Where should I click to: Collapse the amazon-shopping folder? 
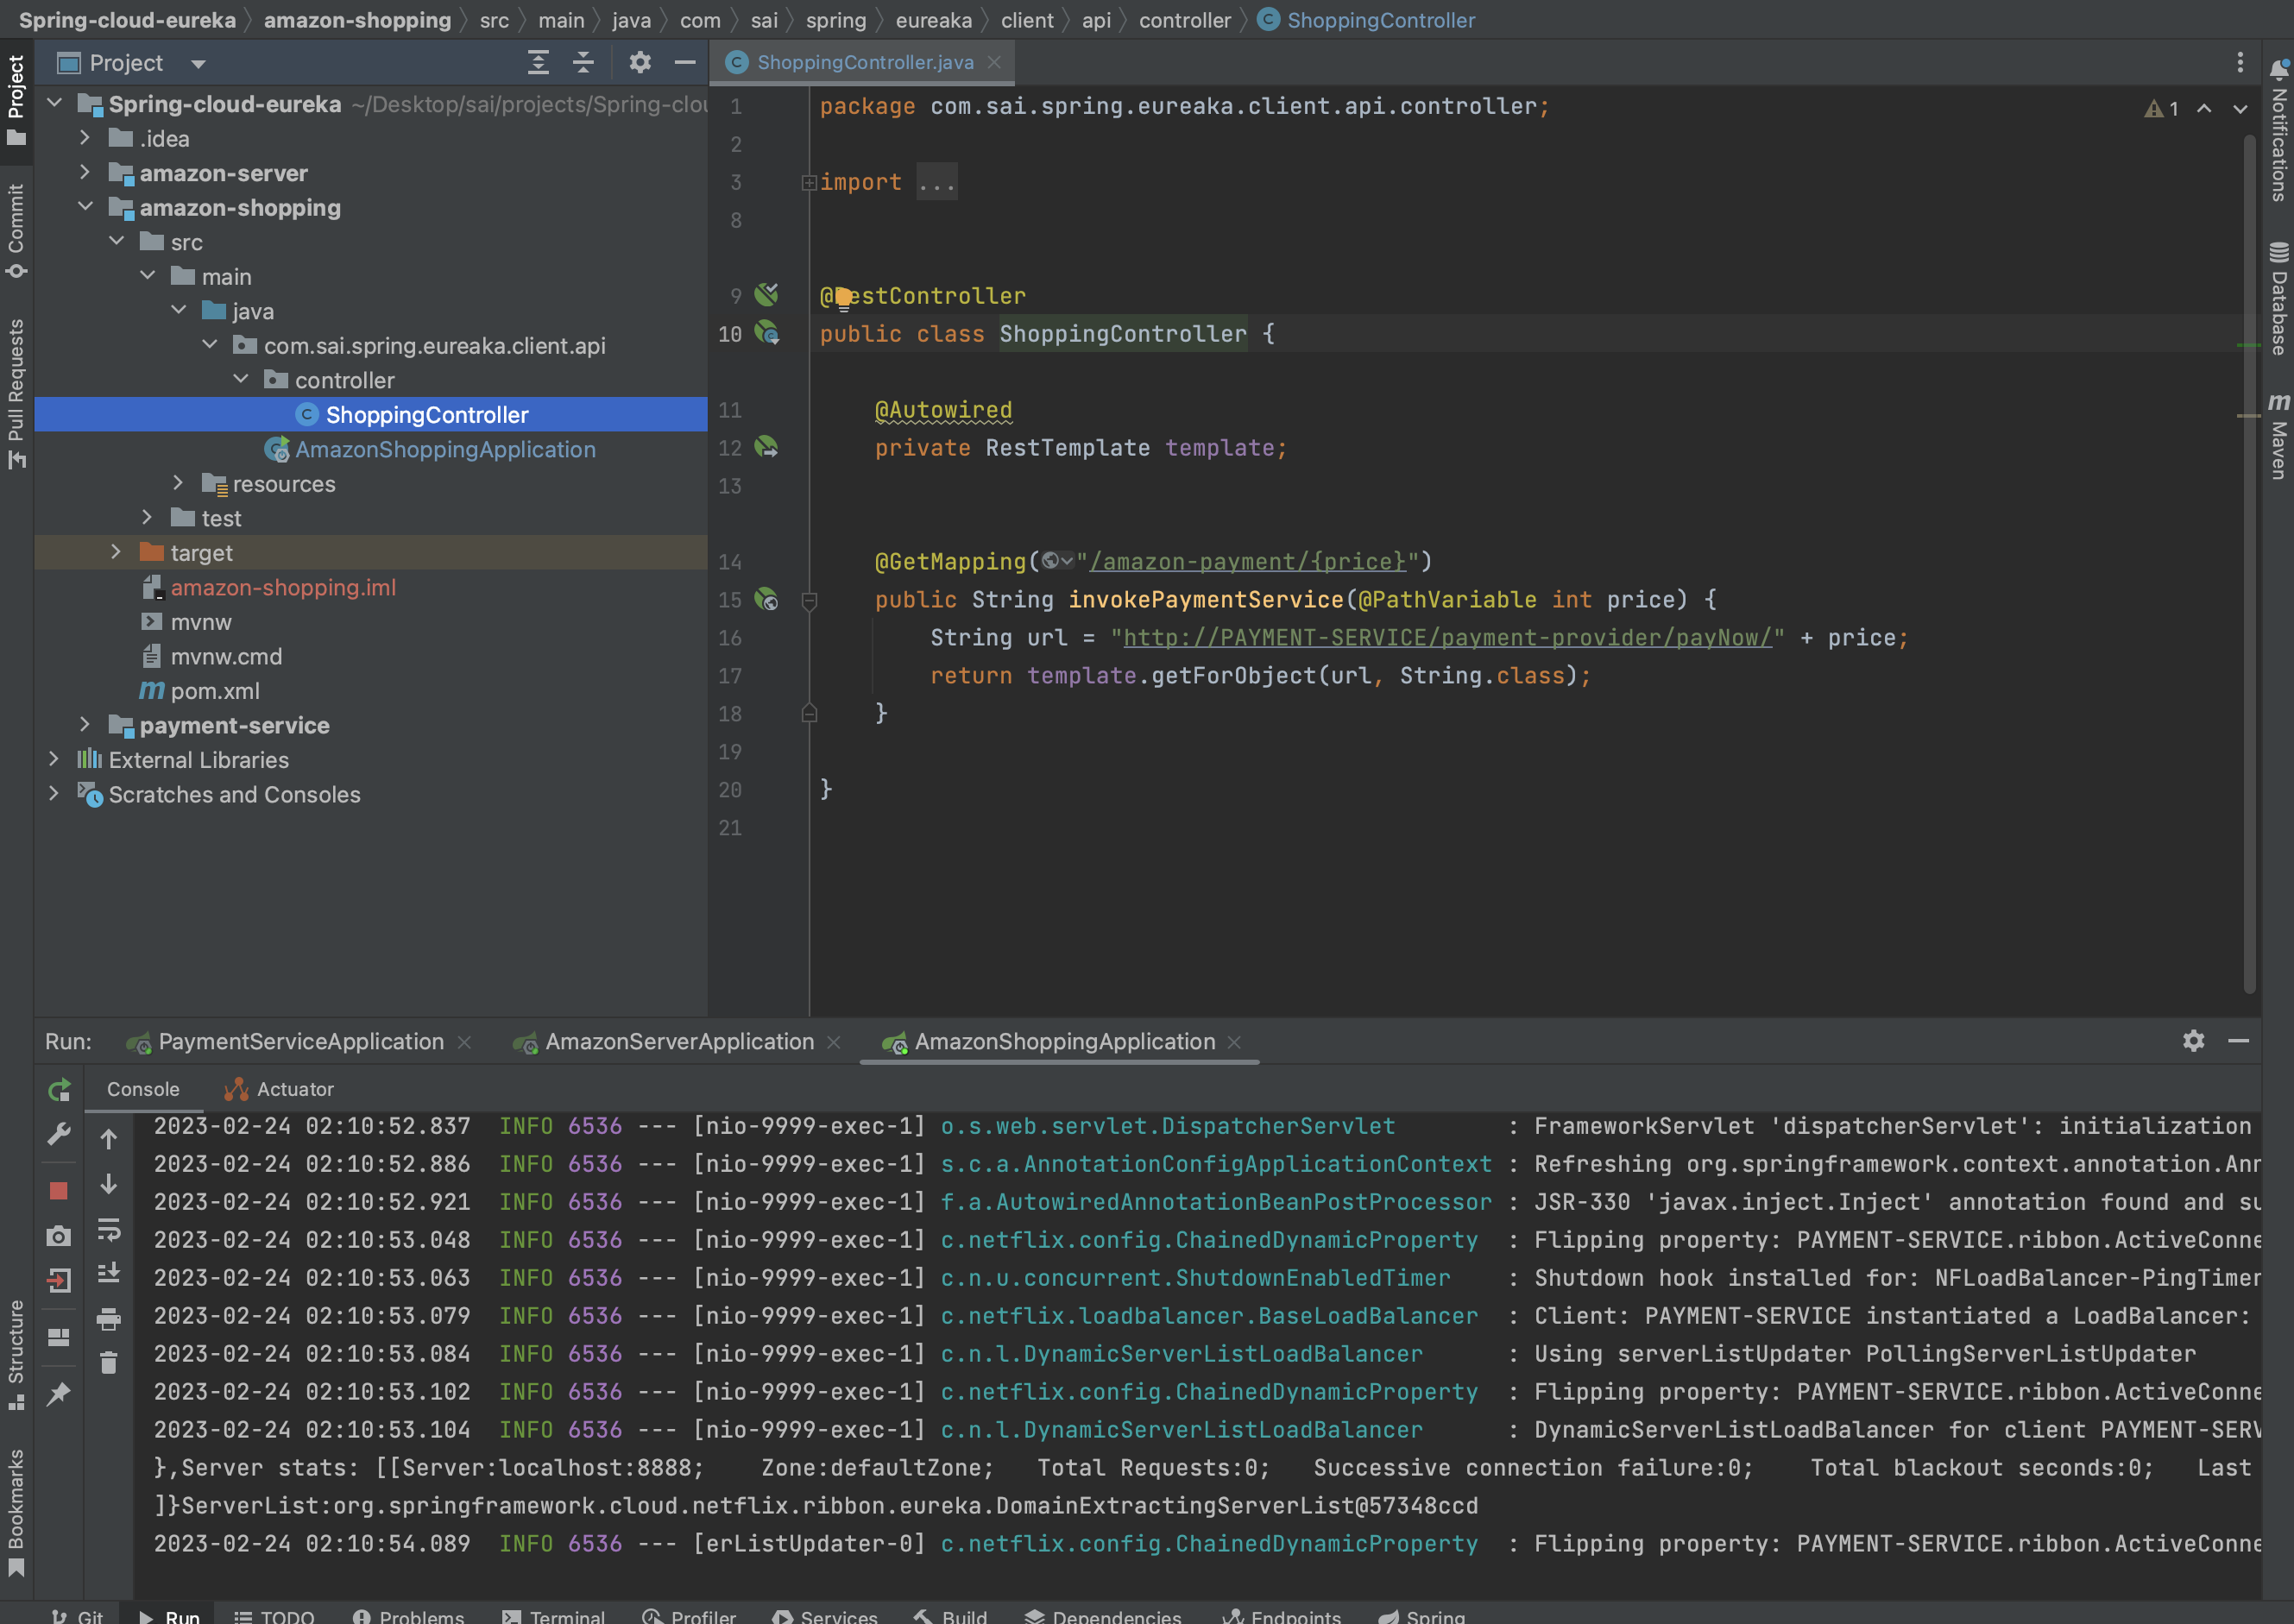coord(86,207)
